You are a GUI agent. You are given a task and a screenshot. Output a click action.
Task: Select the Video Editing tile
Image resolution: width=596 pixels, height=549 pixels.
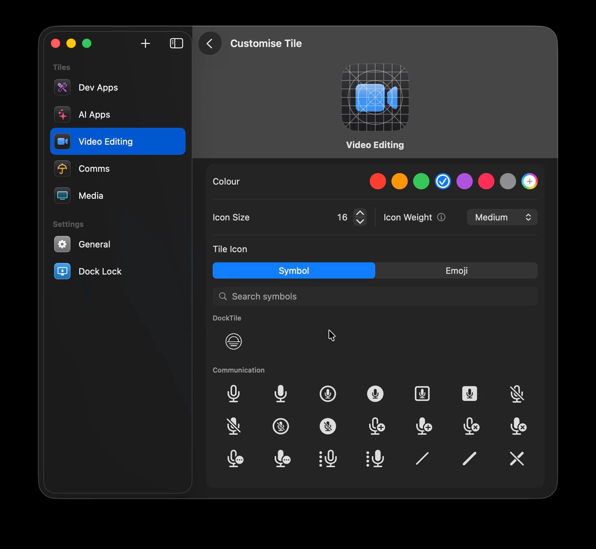click(x=118, y=141)
